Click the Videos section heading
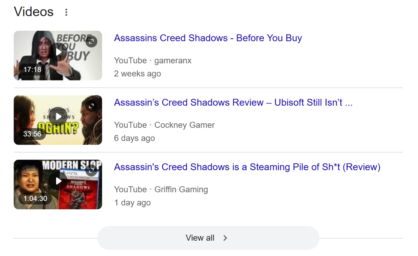The height and width of the screenshot is (256, 418). pos(34,12)
